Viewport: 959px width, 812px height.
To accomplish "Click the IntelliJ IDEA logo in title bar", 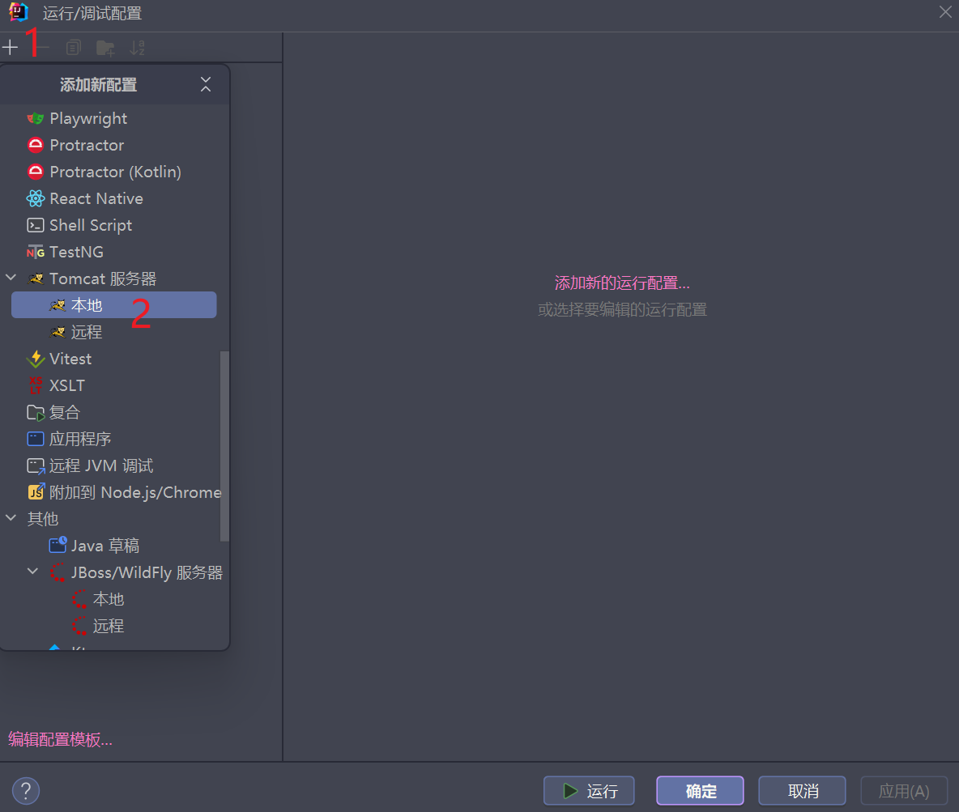I will click(19, 12).
